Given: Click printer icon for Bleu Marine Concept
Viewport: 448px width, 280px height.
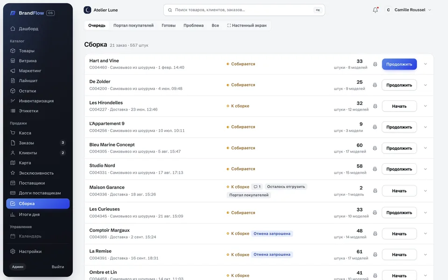Looking at the screenshot, I should tap(375, 148).
